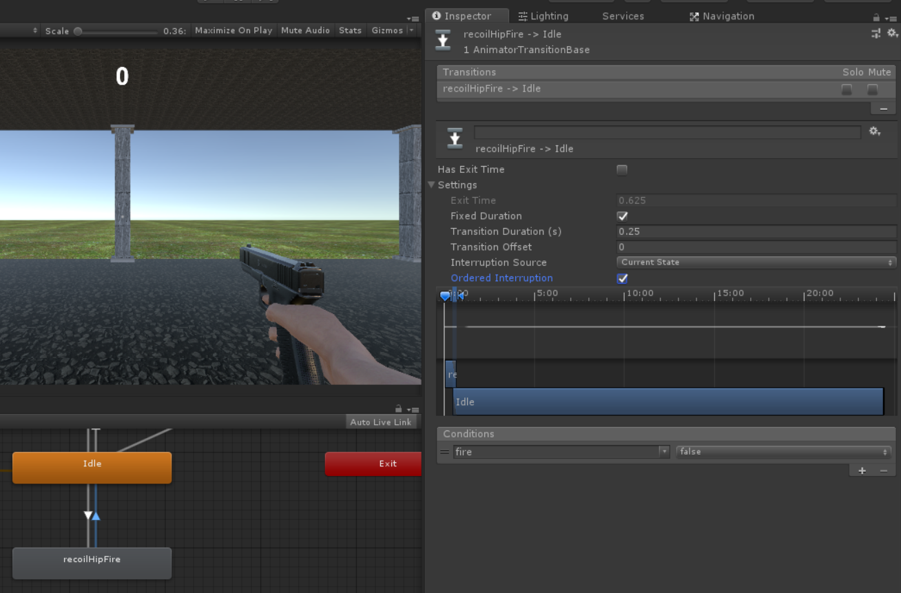Open the header gear settings menu
This screenshot has width=901, height=593.
pyautogui.click(x=892, y=33)
